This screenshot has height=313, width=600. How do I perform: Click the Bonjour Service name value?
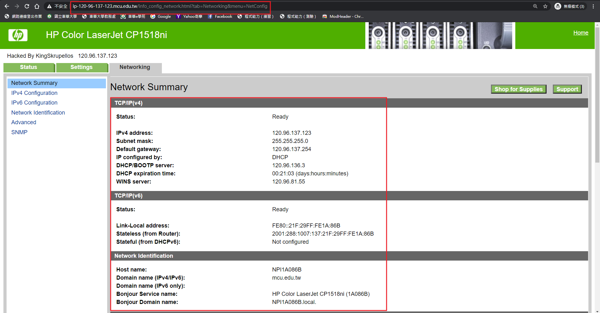pos(321,294)
